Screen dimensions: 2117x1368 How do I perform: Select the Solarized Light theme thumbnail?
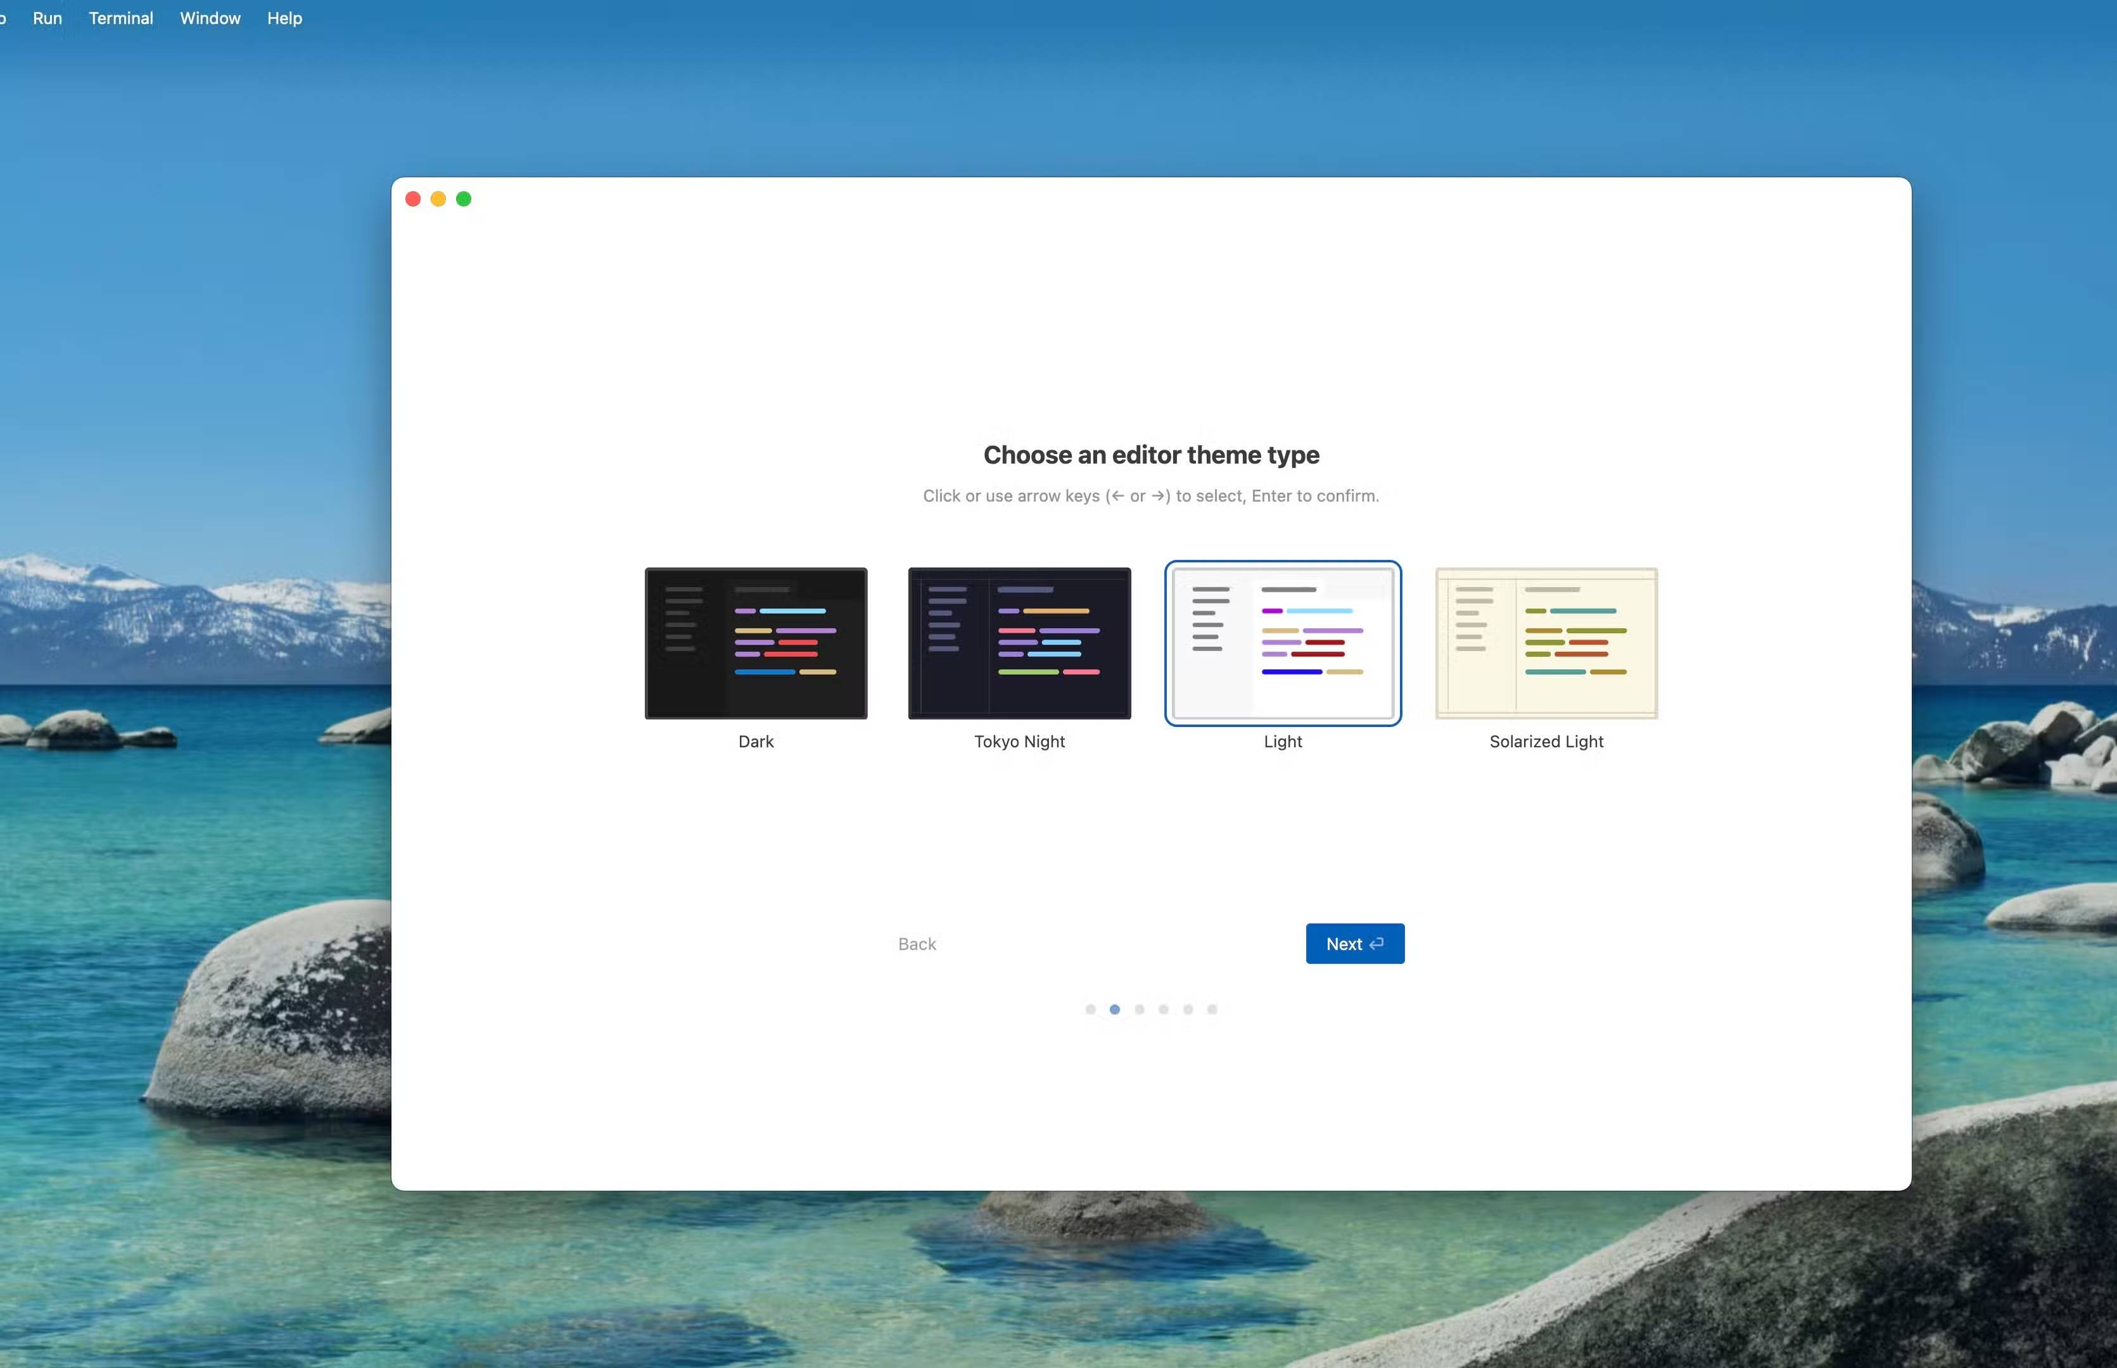coord(1546,643)
